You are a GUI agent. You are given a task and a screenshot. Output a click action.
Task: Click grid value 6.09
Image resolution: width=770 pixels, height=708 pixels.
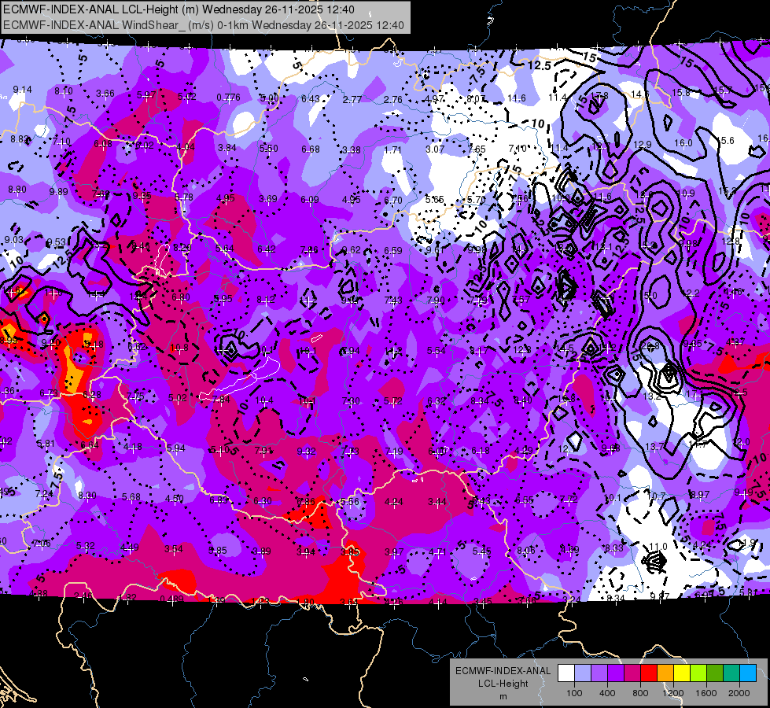pos(310,200)
